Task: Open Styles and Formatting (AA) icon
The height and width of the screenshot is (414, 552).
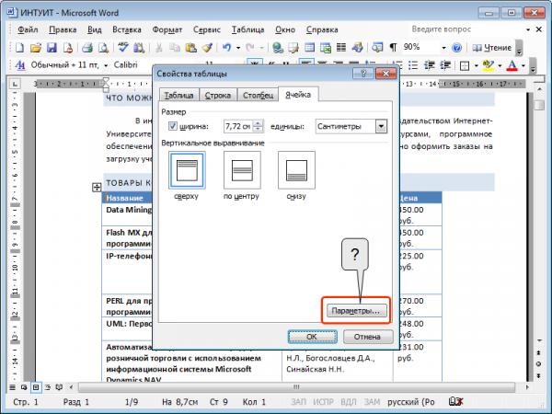Action: (20, 65)
